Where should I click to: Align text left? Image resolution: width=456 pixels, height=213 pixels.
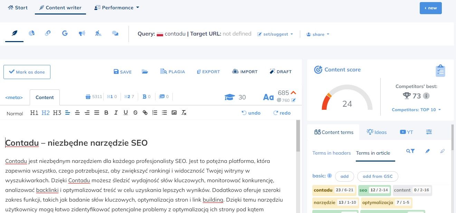point(68,113)
